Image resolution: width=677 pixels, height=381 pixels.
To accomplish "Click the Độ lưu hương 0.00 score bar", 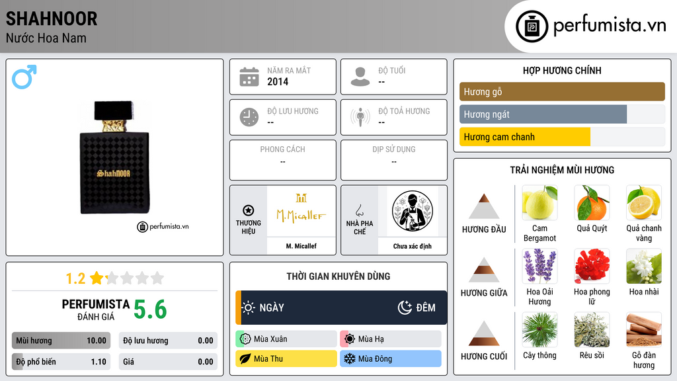I will coord(168,341).
